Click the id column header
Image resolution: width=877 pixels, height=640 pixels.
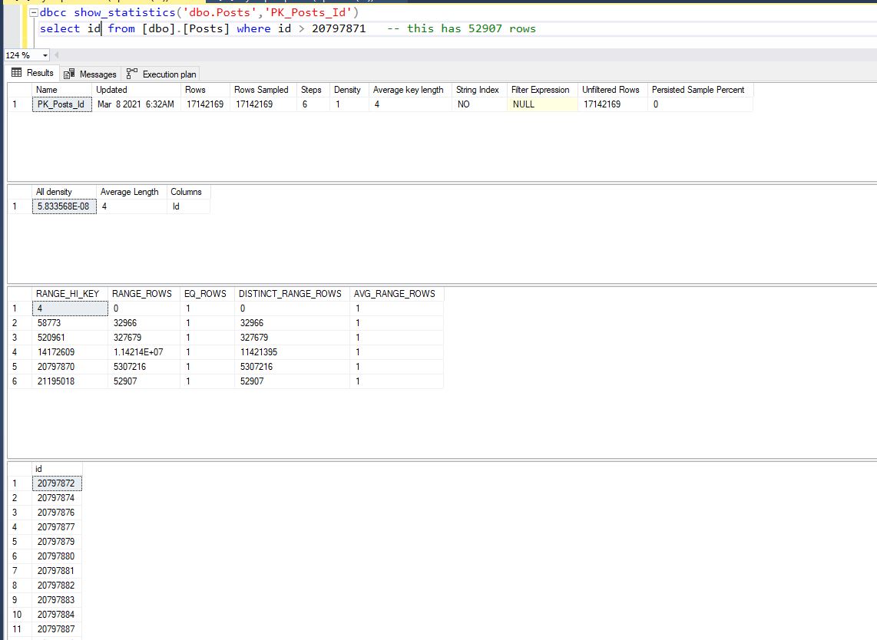point(39,468)
